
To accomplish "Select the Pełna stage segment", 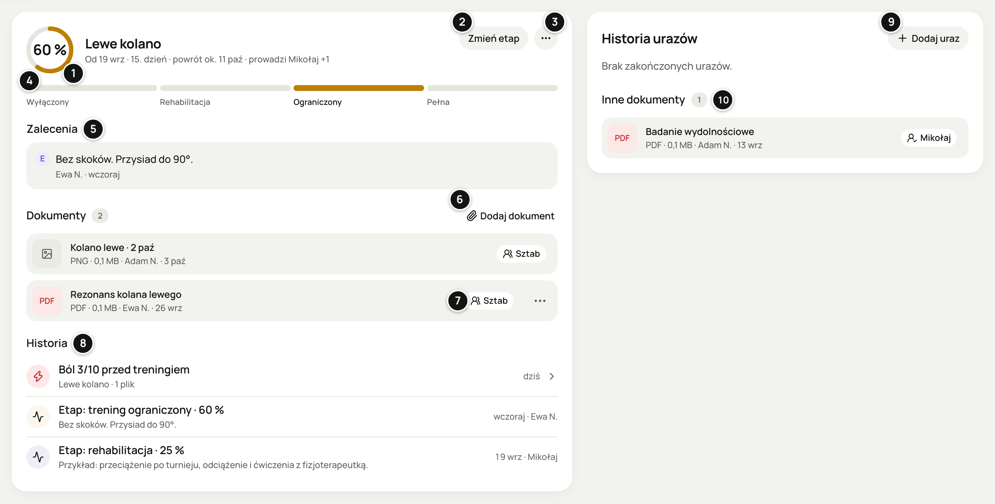I will [492, 88].
